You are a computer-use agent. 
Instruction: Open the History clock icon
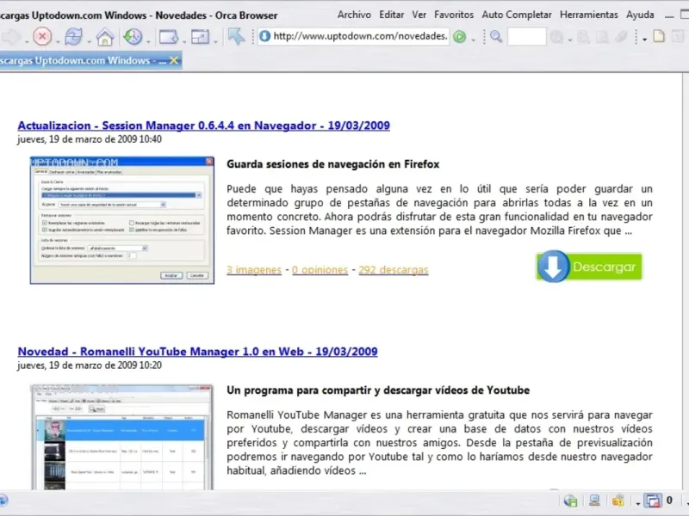click(133, 36)
